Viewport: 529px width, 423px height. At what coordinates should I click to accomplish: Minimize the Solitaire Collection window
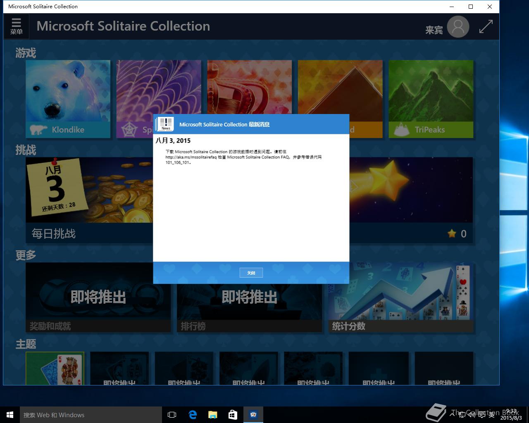coord(452,7)
